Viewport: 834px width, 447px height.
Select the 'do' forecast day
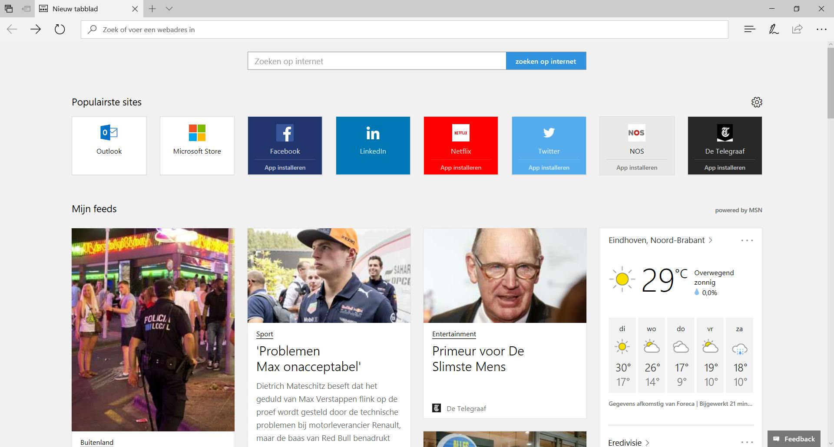(681, 355)
